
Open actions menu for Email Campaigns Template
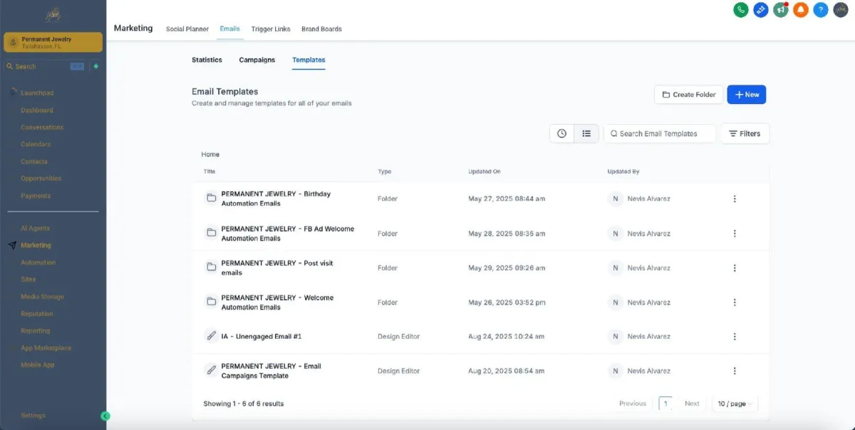click(x=735, y=370)
